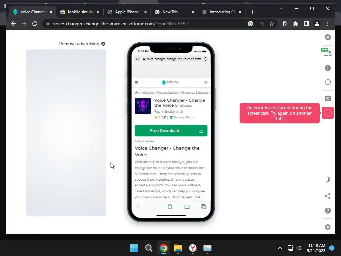The image size is (341, 256).
Task: Open the Ringtones & Sounds breadcrumb link
Action: [x=194, y=93]
